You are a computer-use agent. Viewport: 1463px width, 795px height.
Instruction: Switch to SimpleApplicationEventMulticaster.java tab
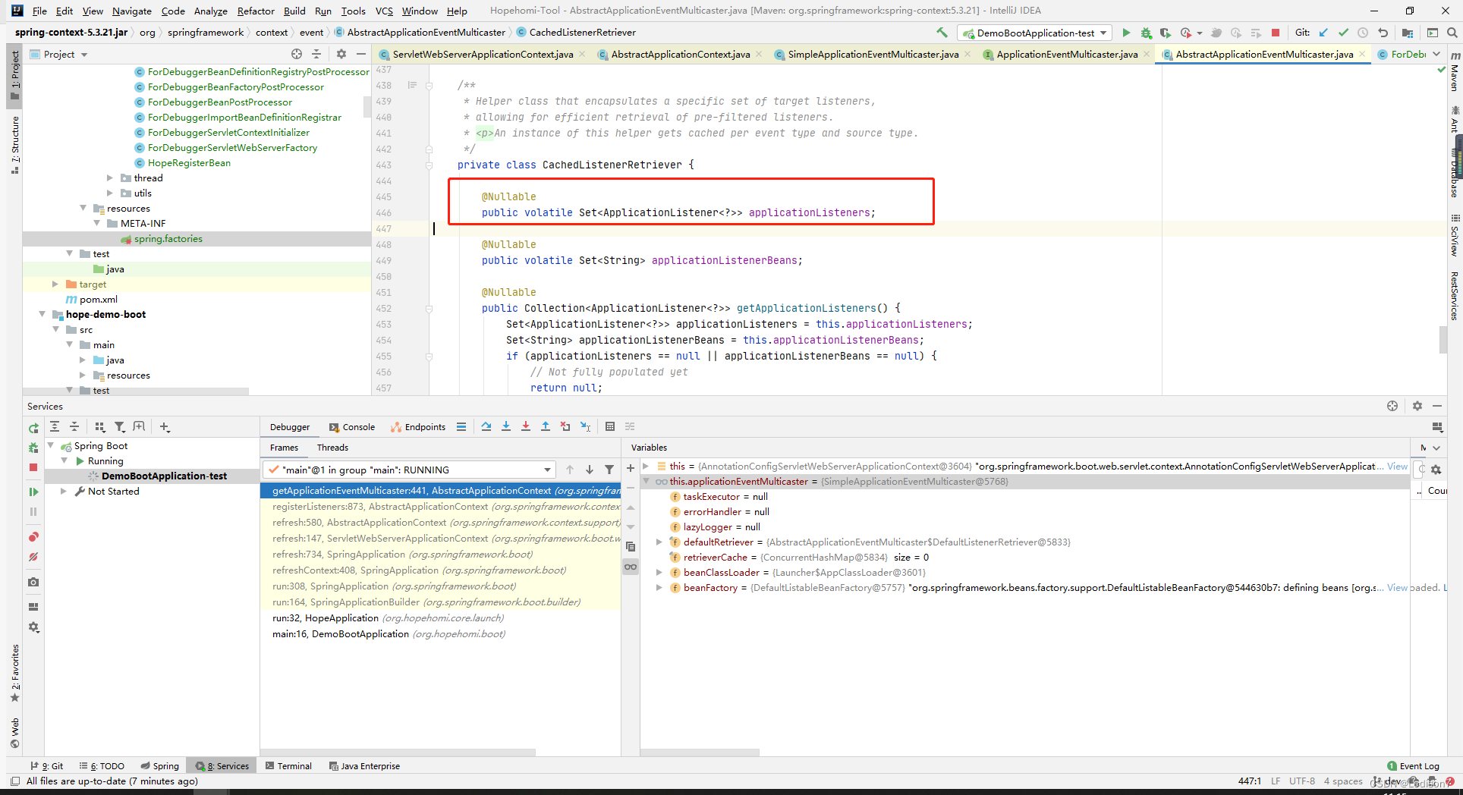point(873,54)
